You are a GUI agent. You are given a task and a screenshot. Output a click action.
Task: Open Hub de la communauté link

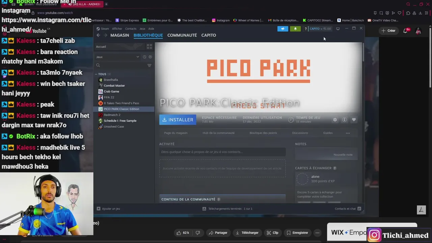click(x=218, y=133)
